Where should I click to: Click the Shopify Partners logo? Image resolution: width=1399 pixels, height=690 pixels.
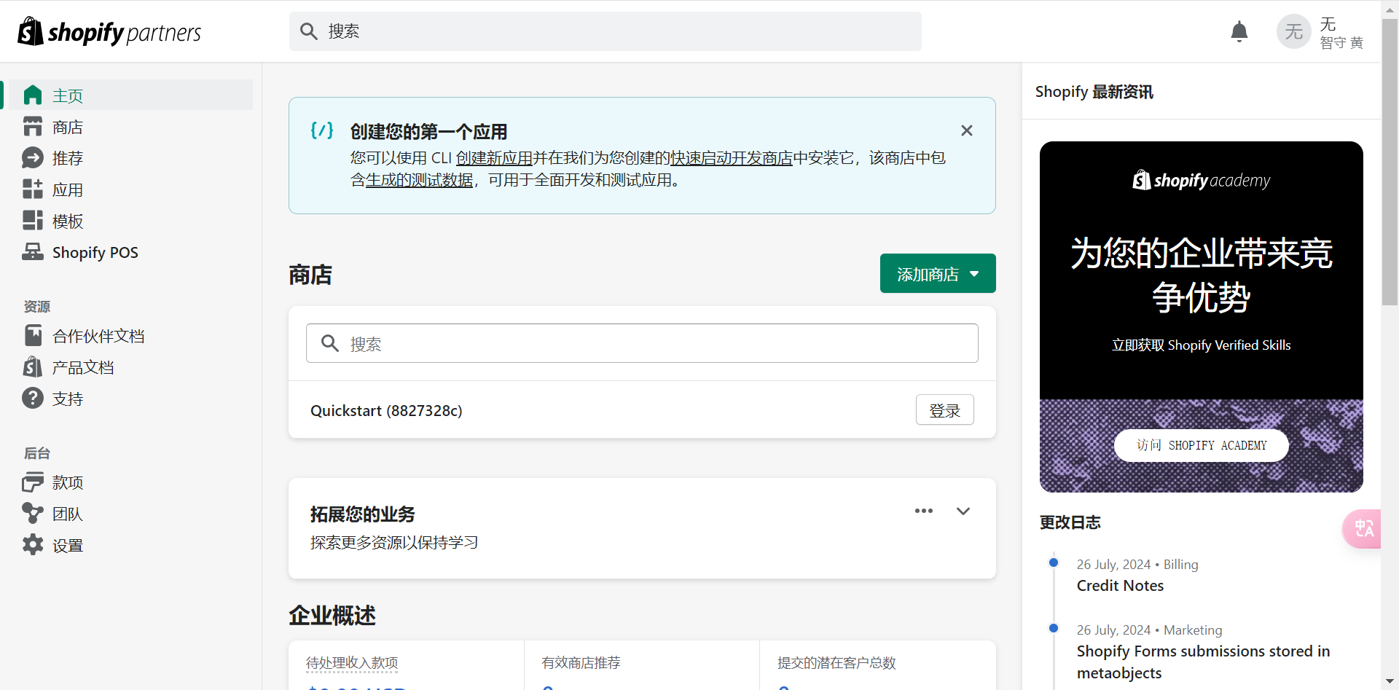(109, 31)
